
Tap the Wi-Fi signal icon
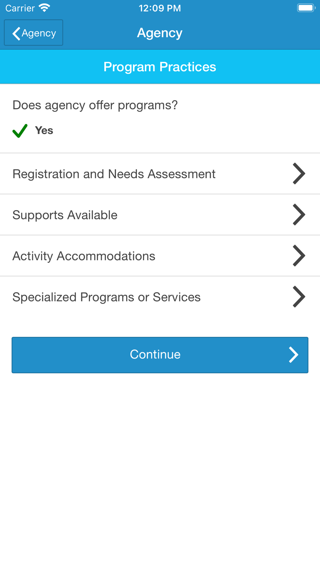[44, 8]
